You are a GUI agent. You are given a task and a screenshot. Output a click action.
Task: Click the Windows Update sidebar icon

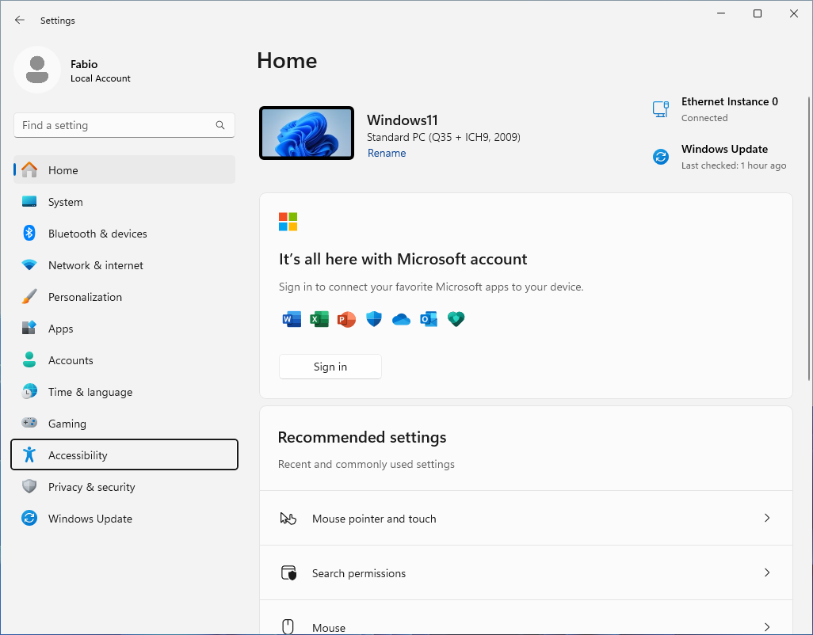(29, 518)
